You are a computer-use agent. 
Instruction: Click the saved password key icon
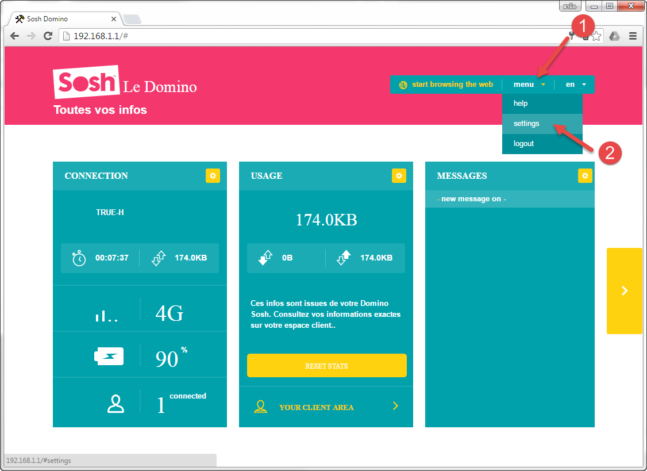click(572, 36)
